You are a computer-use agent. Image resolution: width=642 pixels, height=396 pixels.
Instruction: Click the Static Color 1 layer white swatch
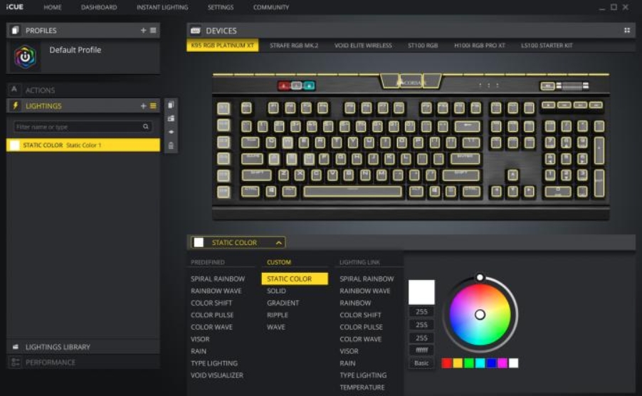[15, 145]
